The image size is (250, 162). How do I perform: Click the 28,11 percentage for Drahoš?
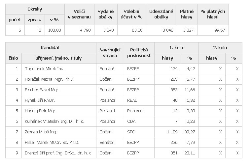(190, 153)
